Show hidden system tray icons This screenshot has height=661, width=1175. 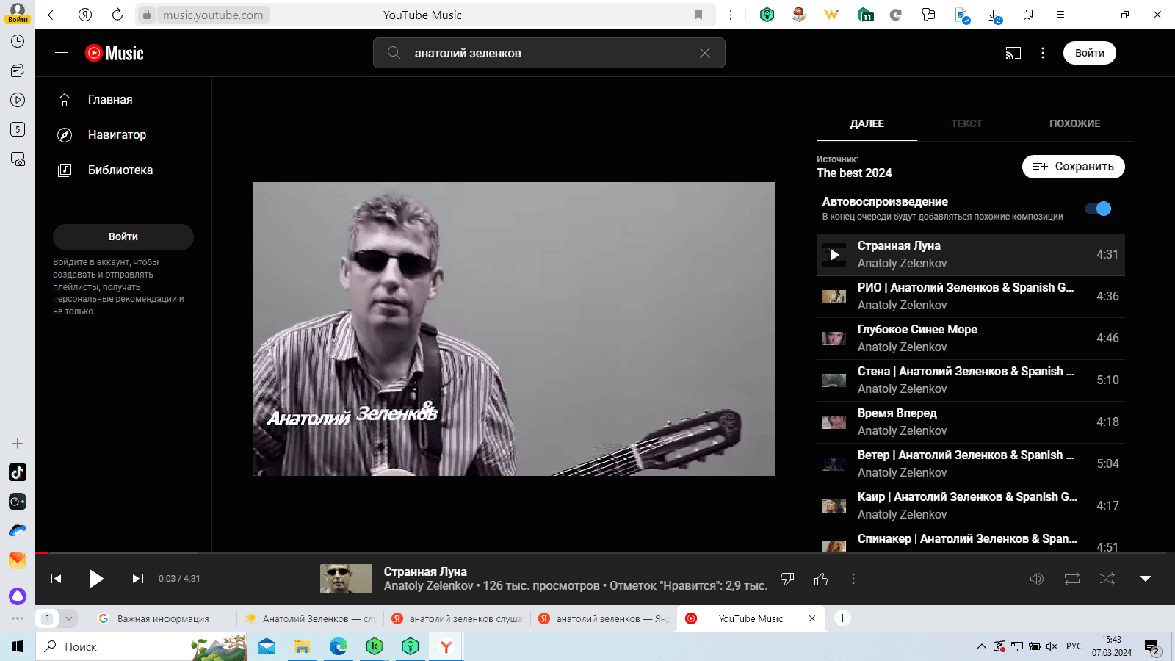(x=981, y=646)
